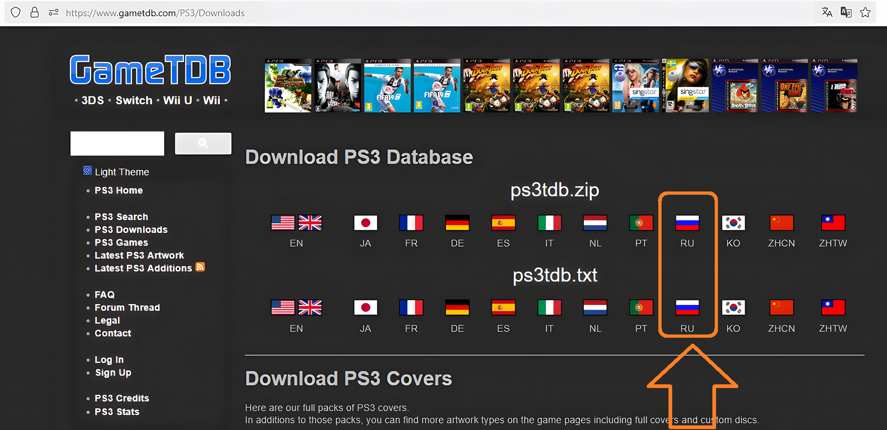Click the Korean flag under ps3tdb.zip
The width and height of the screenshot is (887, 430).
(733, 223)
